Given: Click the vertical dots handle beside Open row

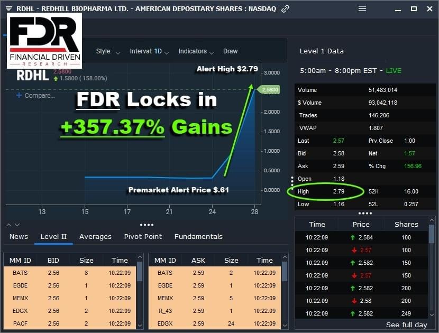Looking at the screenshot, I should tap(292, 182).
